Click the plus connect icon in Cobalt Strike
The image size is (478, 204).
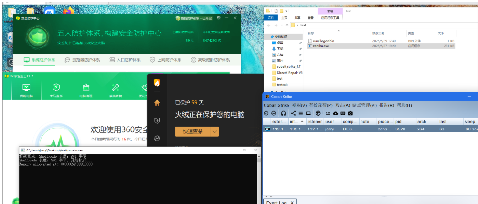point(266,113)
